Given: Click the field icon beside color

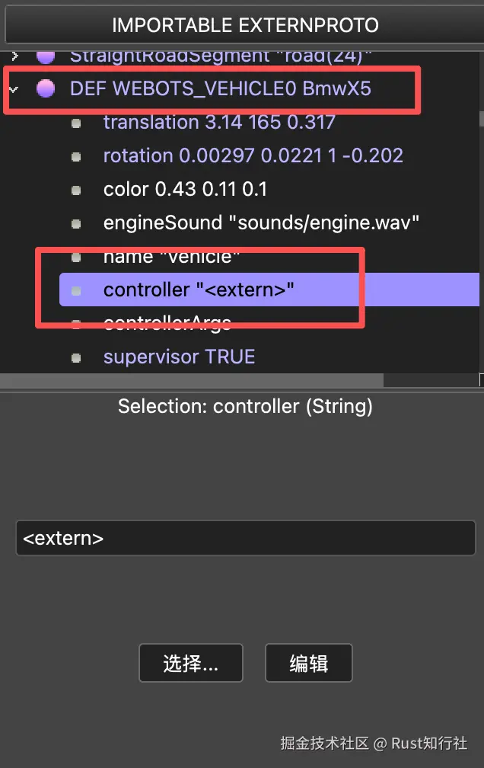Looking at the screenshot, I should tap(76, 190).
